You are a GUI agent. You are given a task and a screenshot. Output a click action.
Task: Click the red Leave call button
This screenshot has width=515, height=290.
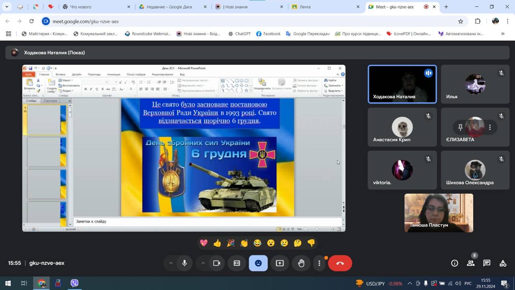(x=340, y=263)
